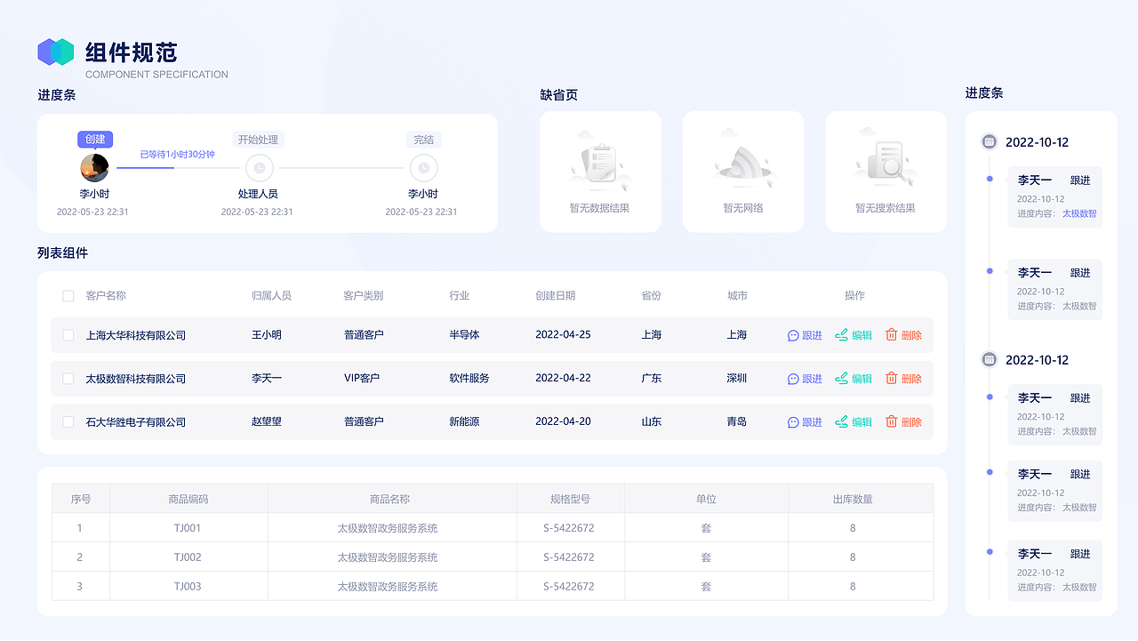The width and height of the screenshot is (1138, 641).
Task: Click the chat bubble 跟进 icon in 上海大华 row
Action: coord(792,335)
